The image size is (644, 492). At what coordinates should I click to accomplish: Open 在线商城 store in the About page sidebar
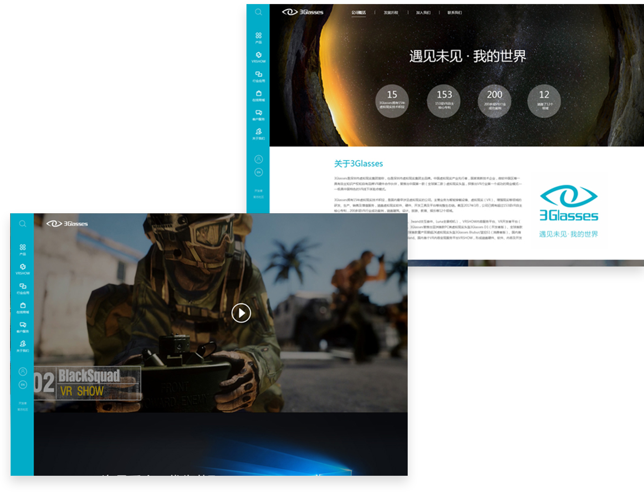coord(258,96)
